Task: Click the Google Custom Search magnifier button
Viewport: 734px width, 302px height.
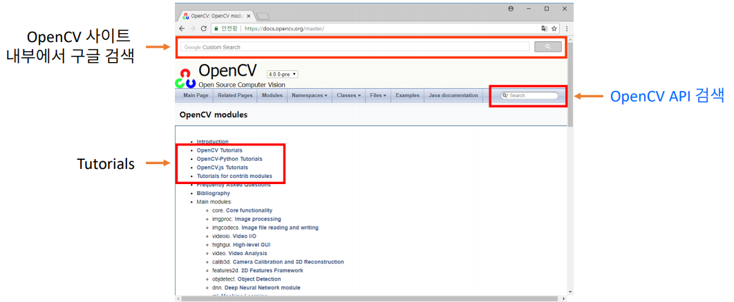Action: (547, 47)
